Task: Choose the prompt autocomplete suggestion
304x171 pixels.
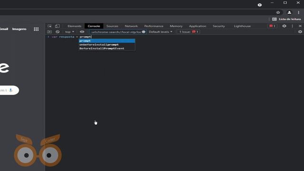Action: 107,41
